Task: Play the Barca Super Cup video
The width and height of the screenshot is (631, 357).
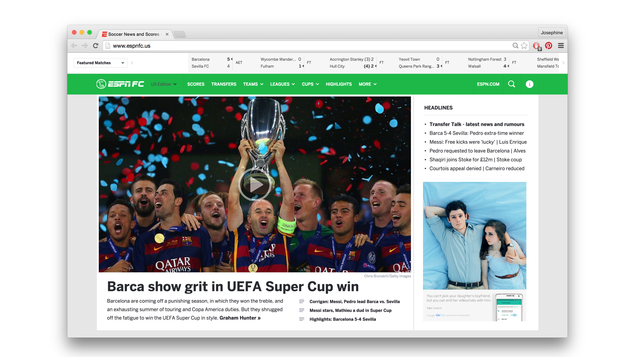Action: pos(255,185)
